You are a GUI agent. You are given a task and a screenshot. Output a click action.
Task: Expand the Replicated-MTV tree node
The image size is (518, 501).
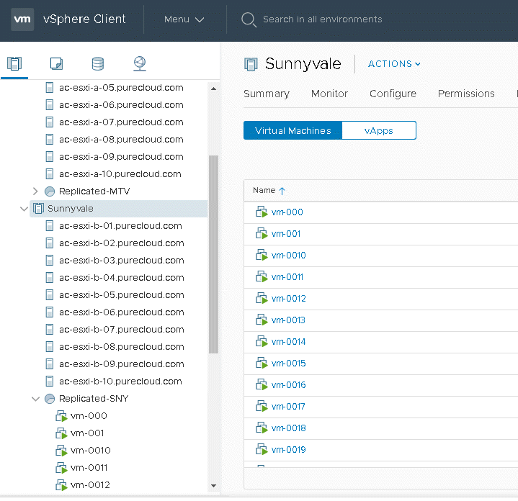tap(35, 191)
